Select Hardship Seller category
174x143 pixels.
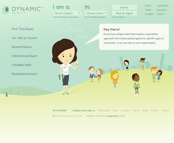22,65
